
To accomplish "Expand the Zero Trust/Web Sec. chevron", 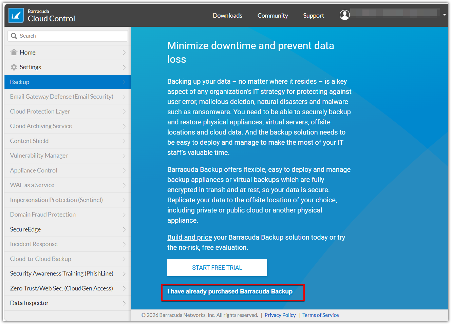I will [124, 288].
